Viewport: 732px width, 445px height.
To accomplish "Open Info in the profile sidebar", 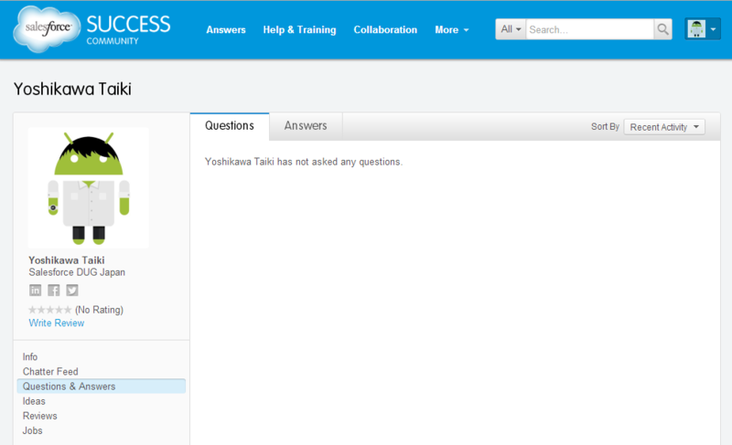I will [30, 357].
